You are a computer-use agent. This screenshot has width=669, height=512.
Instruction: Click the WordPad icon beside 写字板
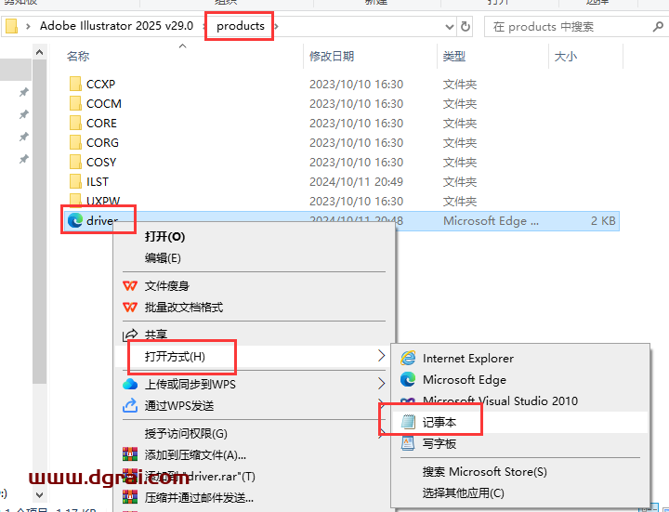(408, 443)
